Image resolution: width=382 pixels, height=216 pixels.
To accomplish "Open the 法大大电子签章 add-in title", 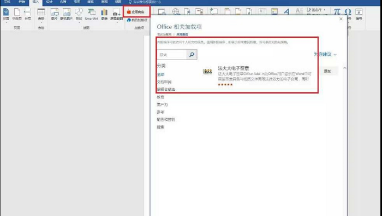I will (x=234, y=68).
